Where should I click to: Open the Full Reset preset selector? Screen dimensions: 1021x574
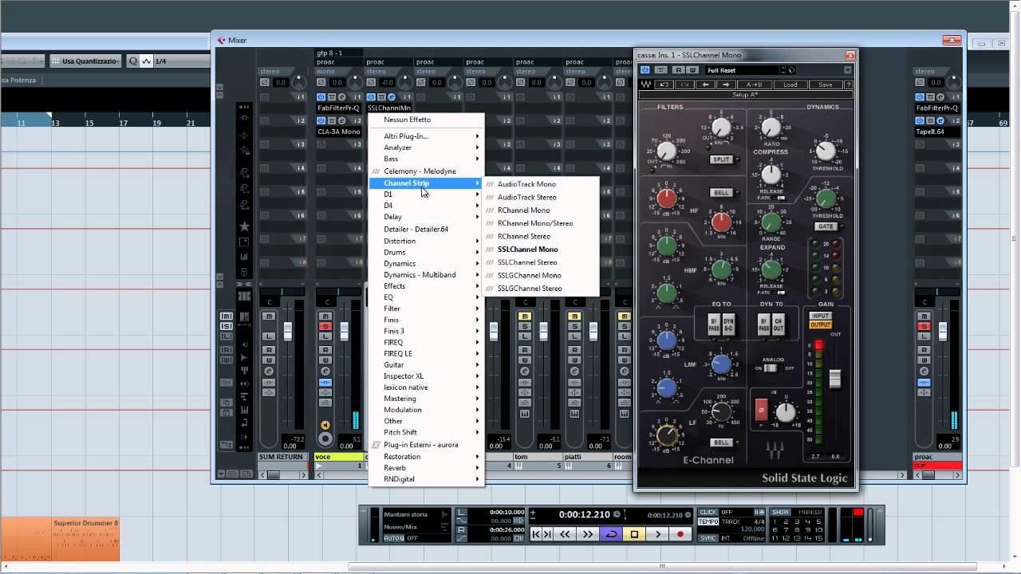point(743,70)
